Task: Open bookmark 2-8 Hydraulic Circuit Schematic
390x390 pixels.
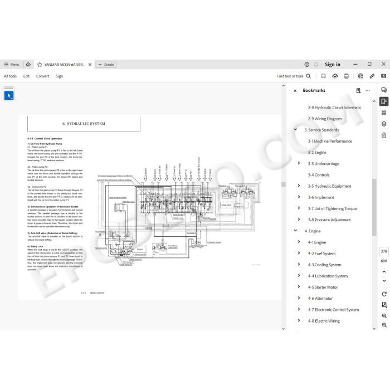Action: pos(334,108)
